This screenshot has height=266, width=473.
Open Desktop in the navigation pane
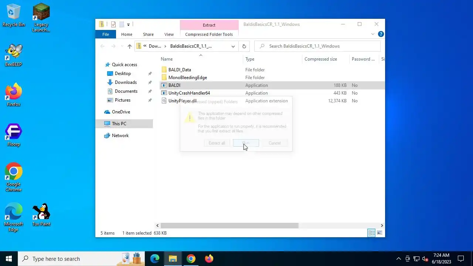click(123, 74)
